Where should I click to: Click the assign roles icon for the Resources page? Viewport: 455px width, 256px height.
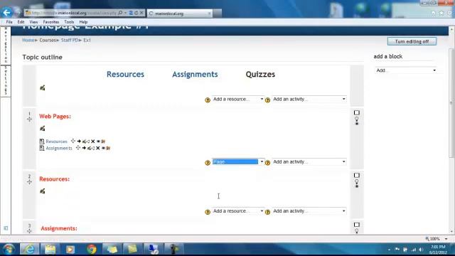point(103,142)
